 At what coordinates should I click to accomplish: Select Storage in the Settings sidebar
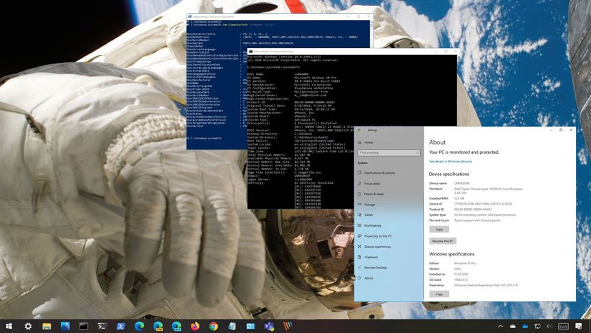(369, 204)
